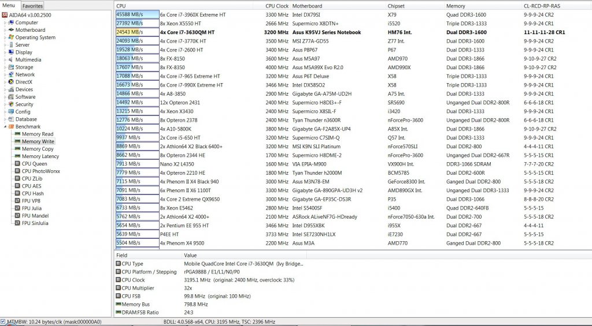The image size is (592, 326).
Task: Click the Memory Read benchmark icon
Action: (17, 134)
